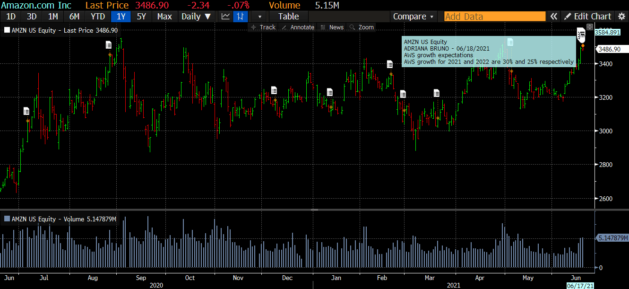
Task: Select the active 1Y range tab
Action: pos(121,17)
